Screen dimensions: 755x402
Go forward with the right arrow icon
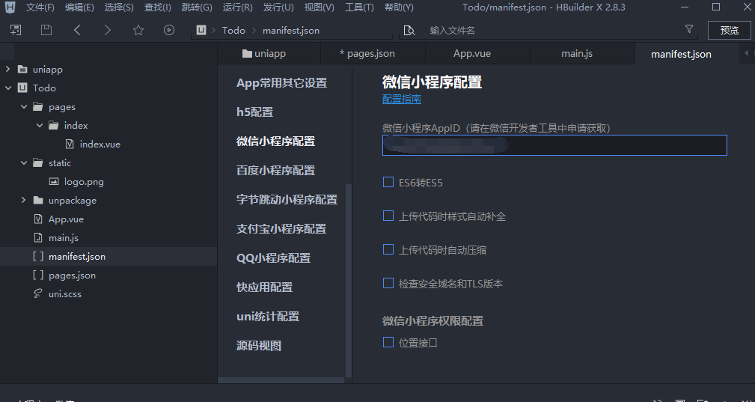point(108,31)
